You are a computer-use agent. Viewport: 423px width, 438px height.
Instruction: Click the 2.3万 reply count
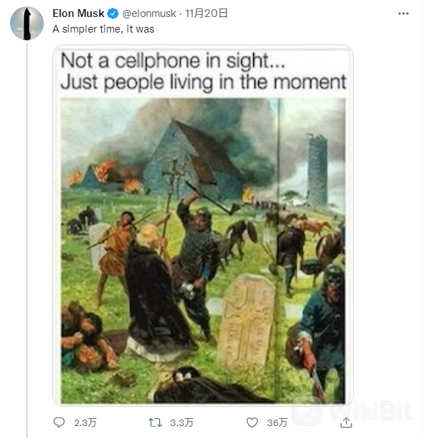[x=85, y=422]
